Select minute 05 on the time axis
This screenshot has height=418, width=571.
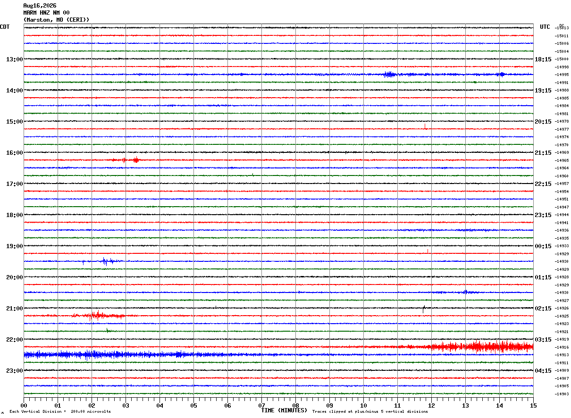point(193,405)
